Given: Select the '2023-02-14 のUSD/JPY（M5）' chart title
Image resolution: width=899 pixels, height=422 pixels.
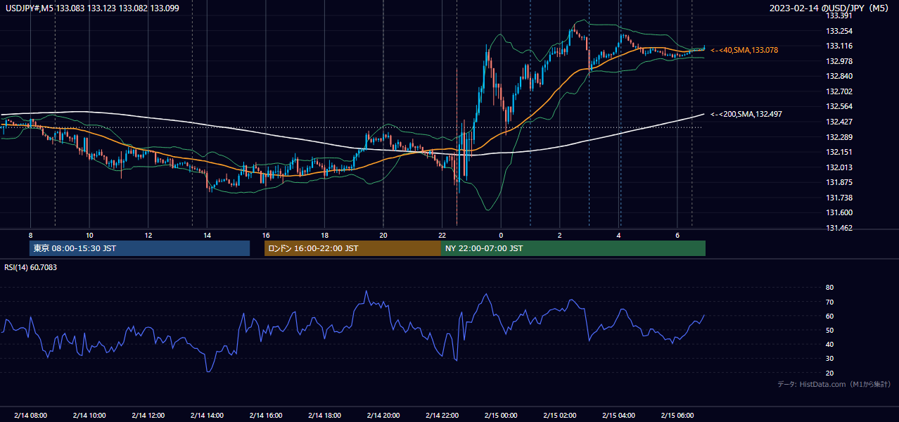Looking at the screenshot, I should click(830, 8).
